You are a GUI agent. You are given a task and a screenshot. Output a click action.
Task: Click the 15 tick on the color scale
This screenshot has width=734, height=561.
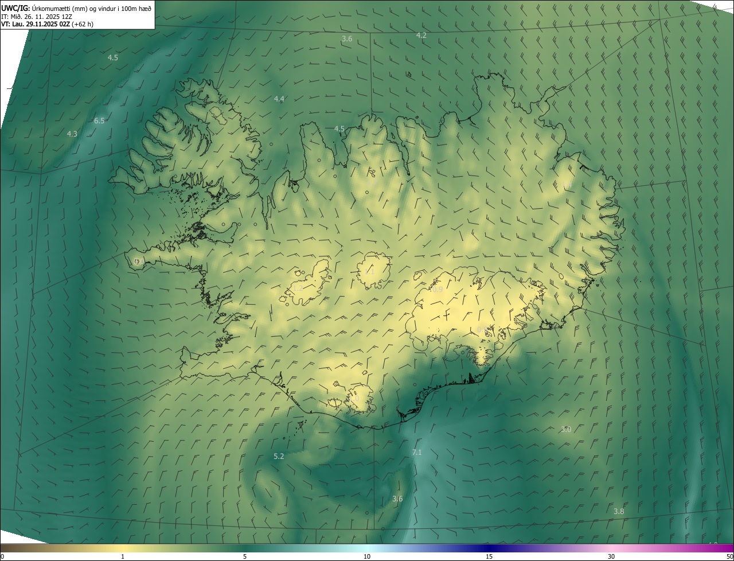(x=489, y=556)
